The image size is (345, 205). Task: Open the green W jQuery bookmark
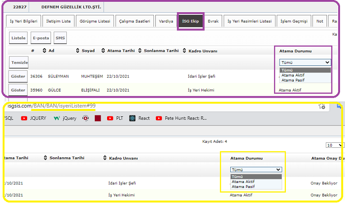click(65, 118)
